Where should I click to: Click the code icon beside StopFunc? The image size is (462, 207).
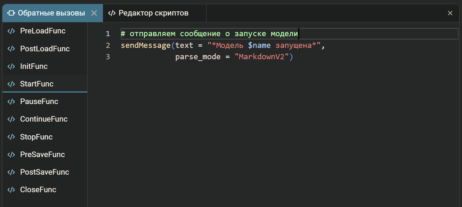[x=11, y=137]
